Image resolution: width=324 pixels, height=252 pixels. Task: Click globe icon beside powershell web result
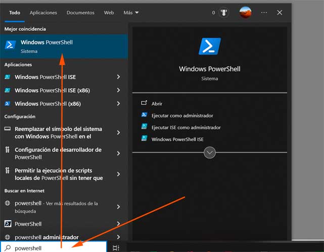(x=8, y=203)
